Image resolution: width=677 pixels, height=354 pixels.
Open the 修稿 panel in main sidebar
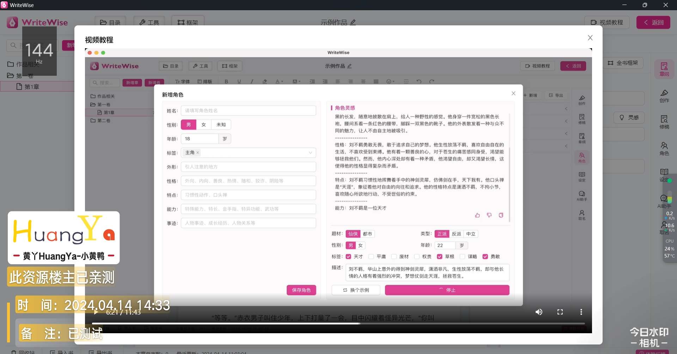point(664,122)
